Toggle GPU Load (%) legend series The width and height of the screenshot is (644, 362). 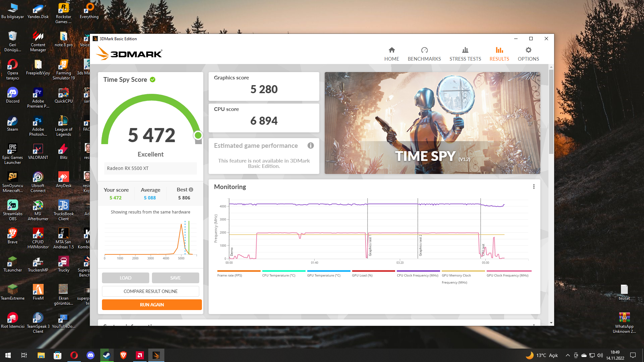(373, 273)
